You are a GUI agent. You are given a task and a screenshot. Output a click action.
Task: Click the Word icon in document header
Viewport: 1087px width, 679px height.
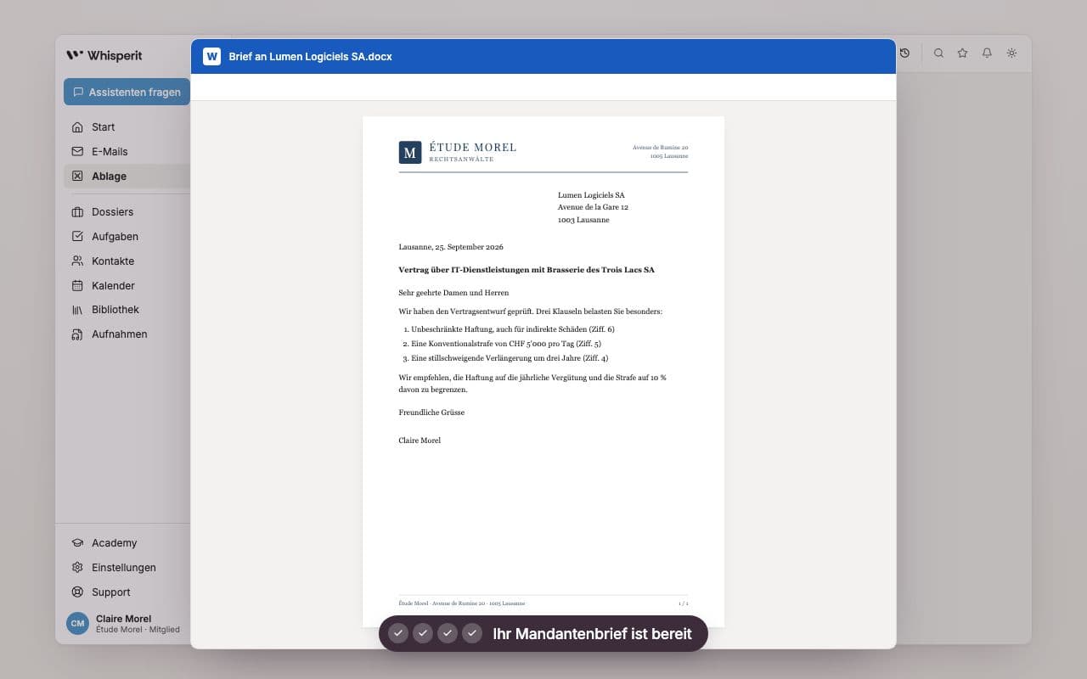point(211,57)
